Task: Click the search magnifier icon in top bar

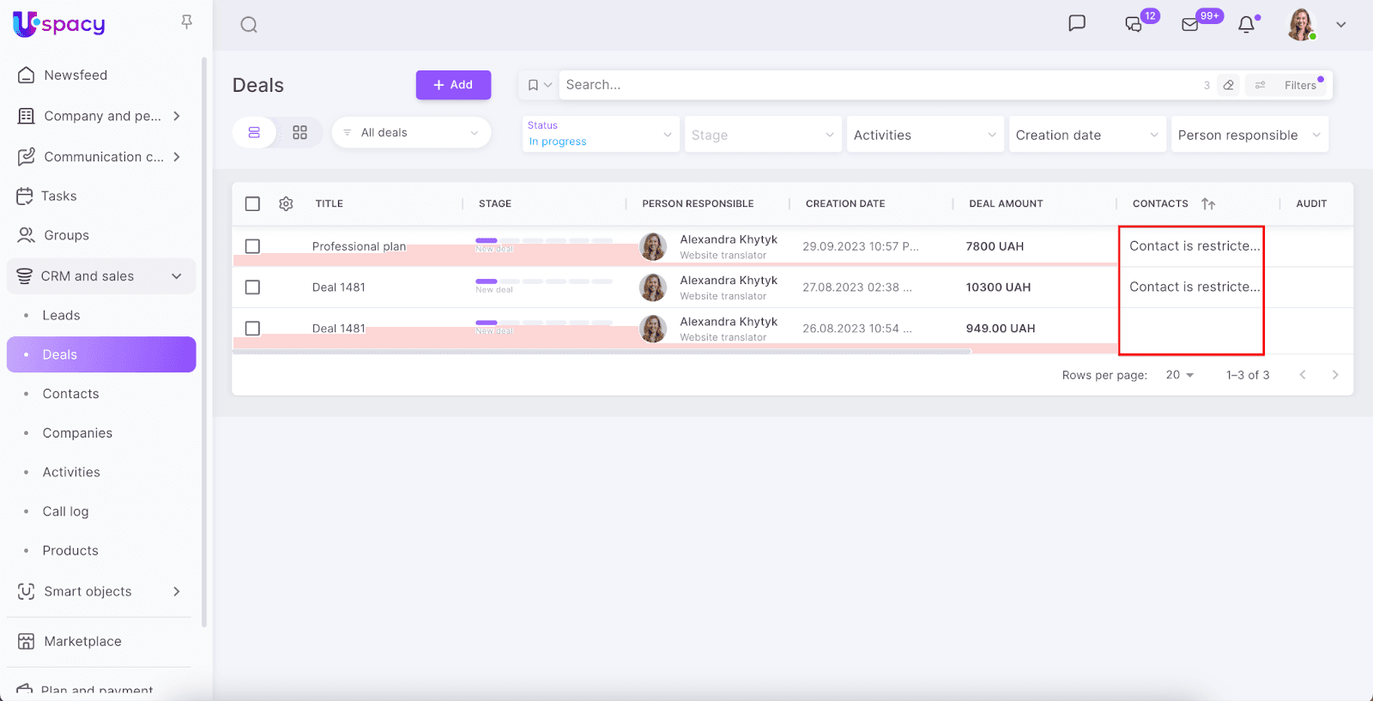Action: (249, 25)
